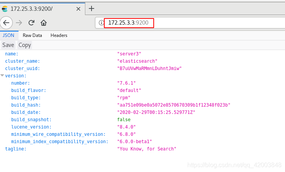Click the version number value "7.6.1"
Screen dimensions: 285x172
click(x=126, y=83)
